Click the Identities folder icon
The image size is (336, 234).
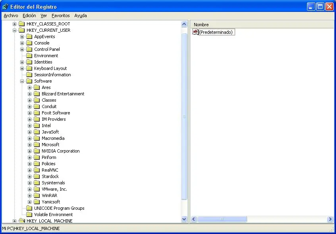pyautogui.click(x=29, y=62)
